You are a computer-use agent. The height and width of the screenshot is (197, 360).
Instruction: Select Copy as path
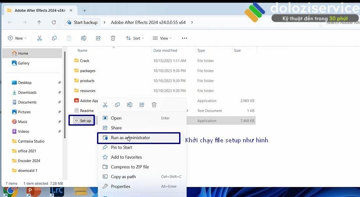click(x=142, y=177)
